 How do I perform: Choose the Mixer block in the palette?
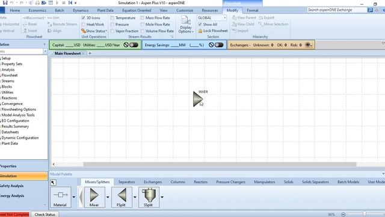coord(94,197)
